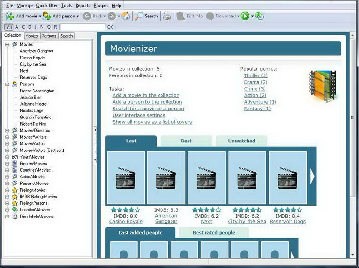Click the Disc labels\Movies disc icon
Viewport: 359px width, 268px height.
15,216
